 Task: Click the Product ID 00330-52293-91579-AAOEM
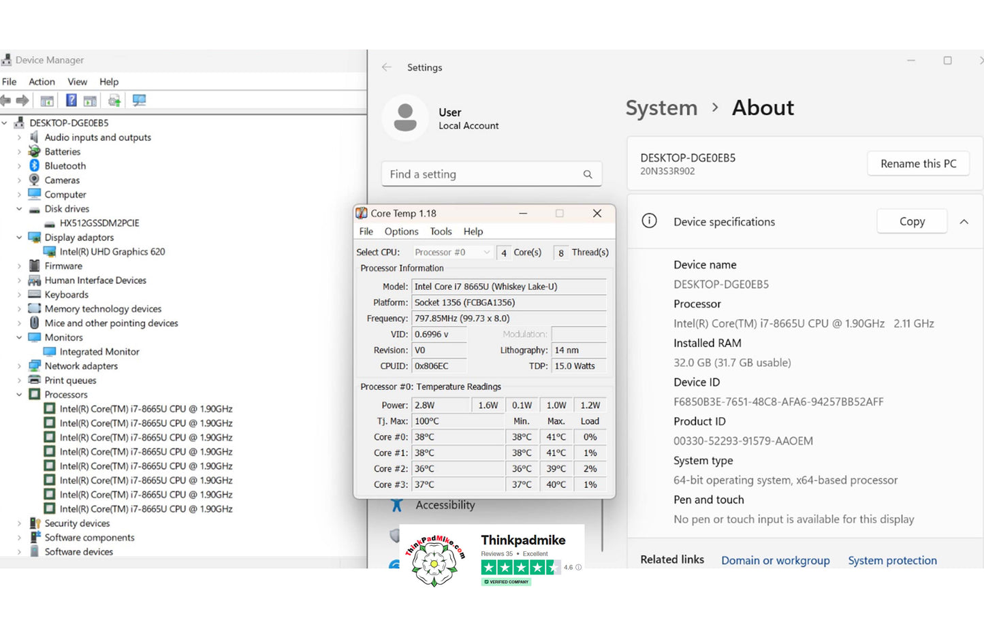743,441
